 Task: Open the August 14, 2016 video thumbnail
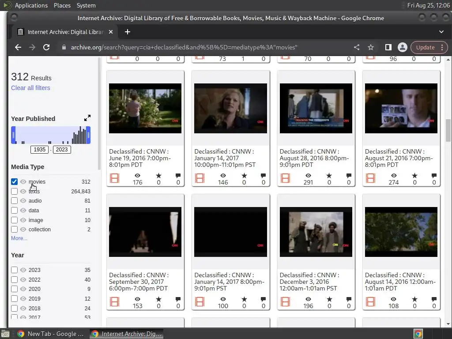pos(401,232)
